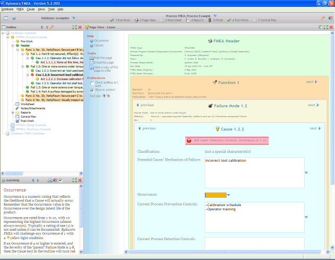Image resolution: width=335 pixels, height=260 pixels.
Task: Open the FMEA menu
Action: (20, 9)
